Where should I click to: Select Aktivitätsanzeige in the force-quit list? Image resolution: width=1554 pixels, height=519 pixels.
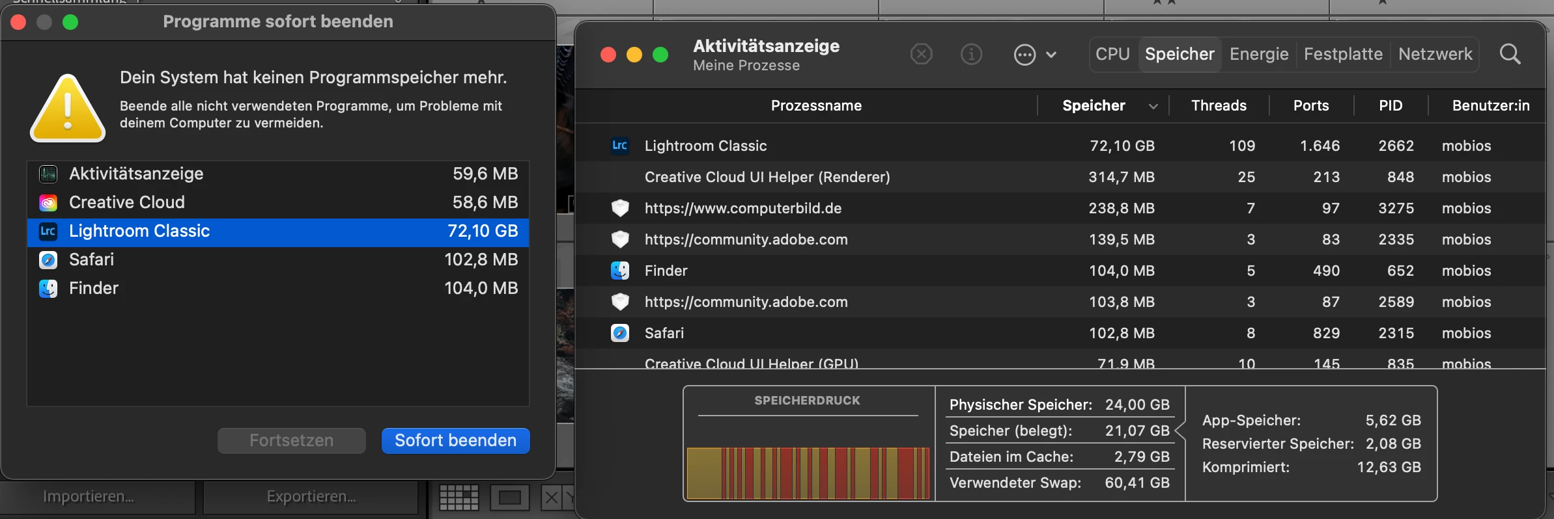(x=278, y=174)
